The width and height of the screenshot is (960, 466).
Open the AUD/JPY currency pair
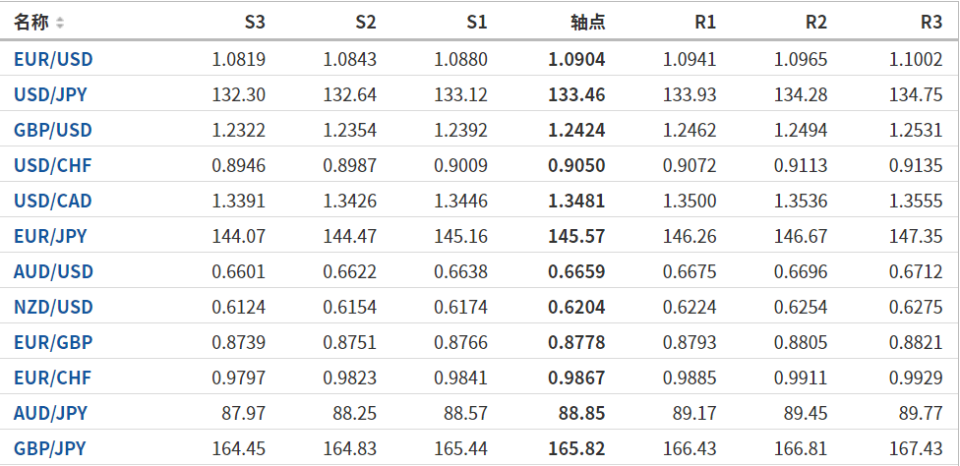[x=50, y=413]
